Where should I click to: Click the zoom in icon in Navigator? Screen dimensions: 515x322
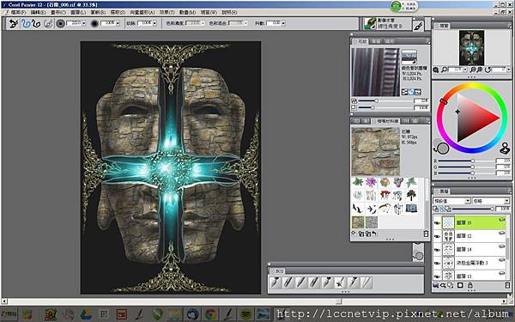479,70
